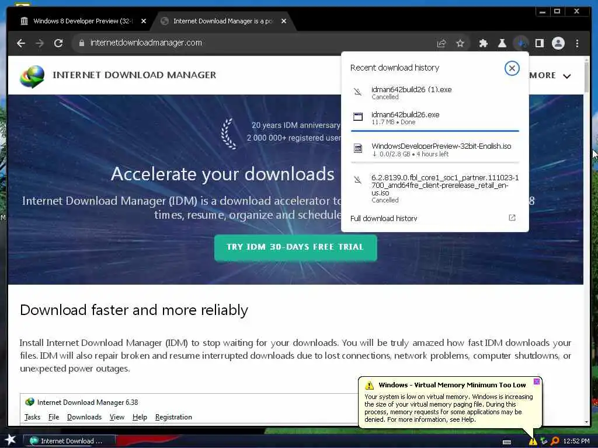Open Help menu in IDM screenshot
Image resolution: width=598 pixels, height=448 pixels.
[x=140, y=417]
